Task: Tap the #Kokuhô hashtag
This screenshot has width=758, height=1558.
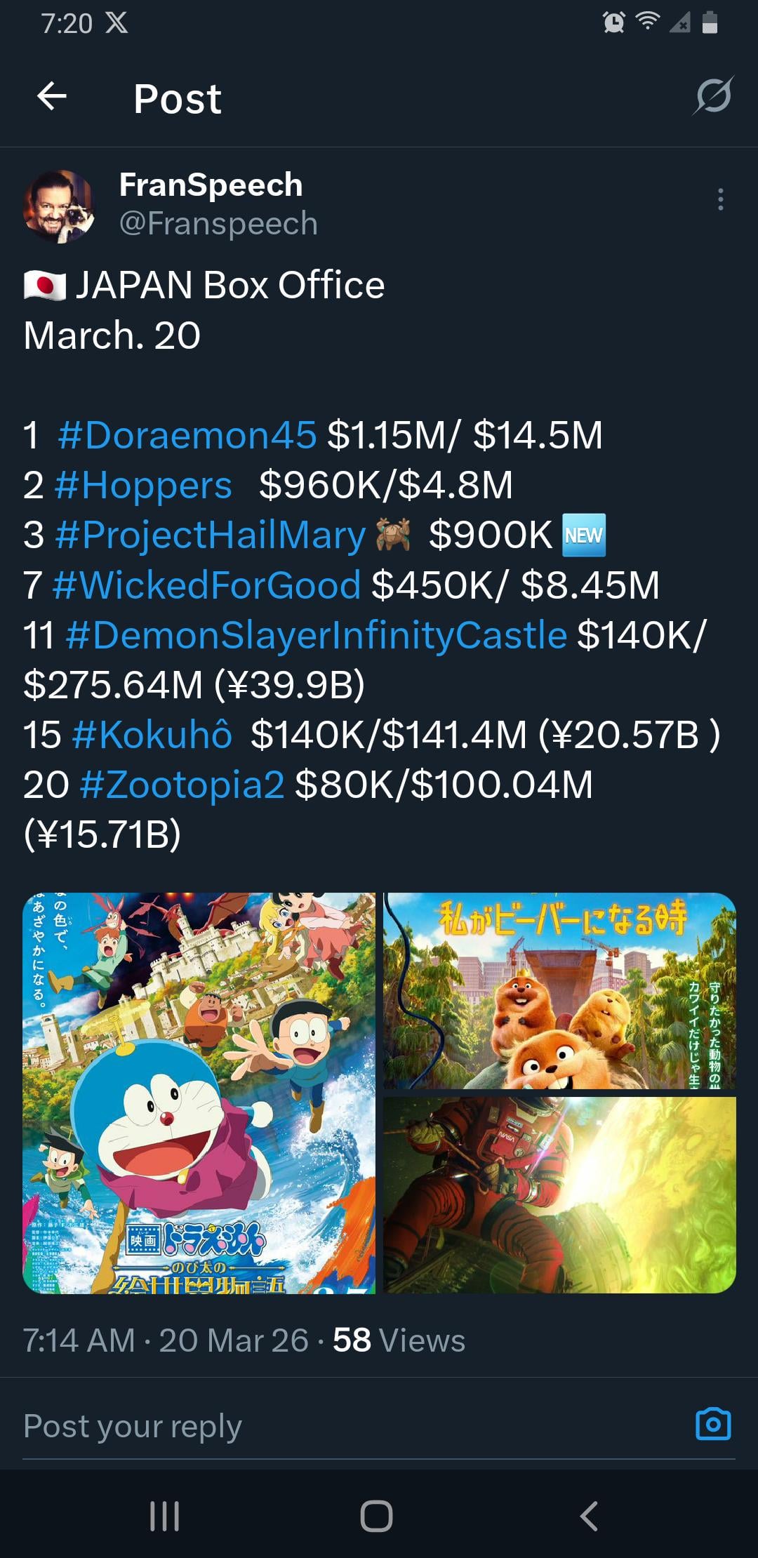Action: (x=152, y=735)
